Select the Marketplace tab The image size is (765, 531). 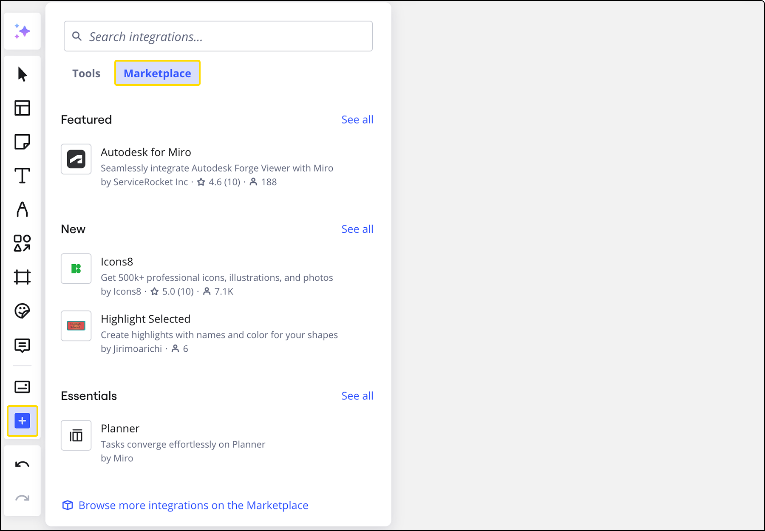click(157, 73)
